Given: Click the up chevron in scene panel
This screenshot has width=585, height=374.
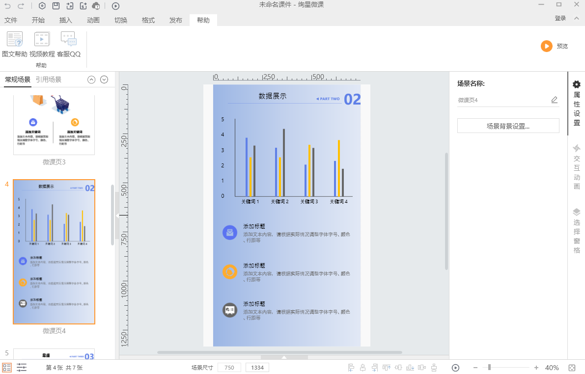Looking at the screenshot, I should pyautogui.click(x=91, y=80).
